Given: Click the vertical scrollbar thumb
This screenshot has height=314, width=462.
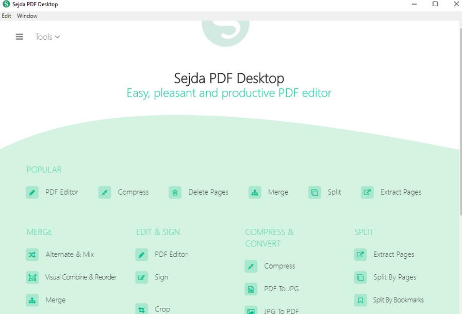Looking at the screenshot, I should coord(460,121).
